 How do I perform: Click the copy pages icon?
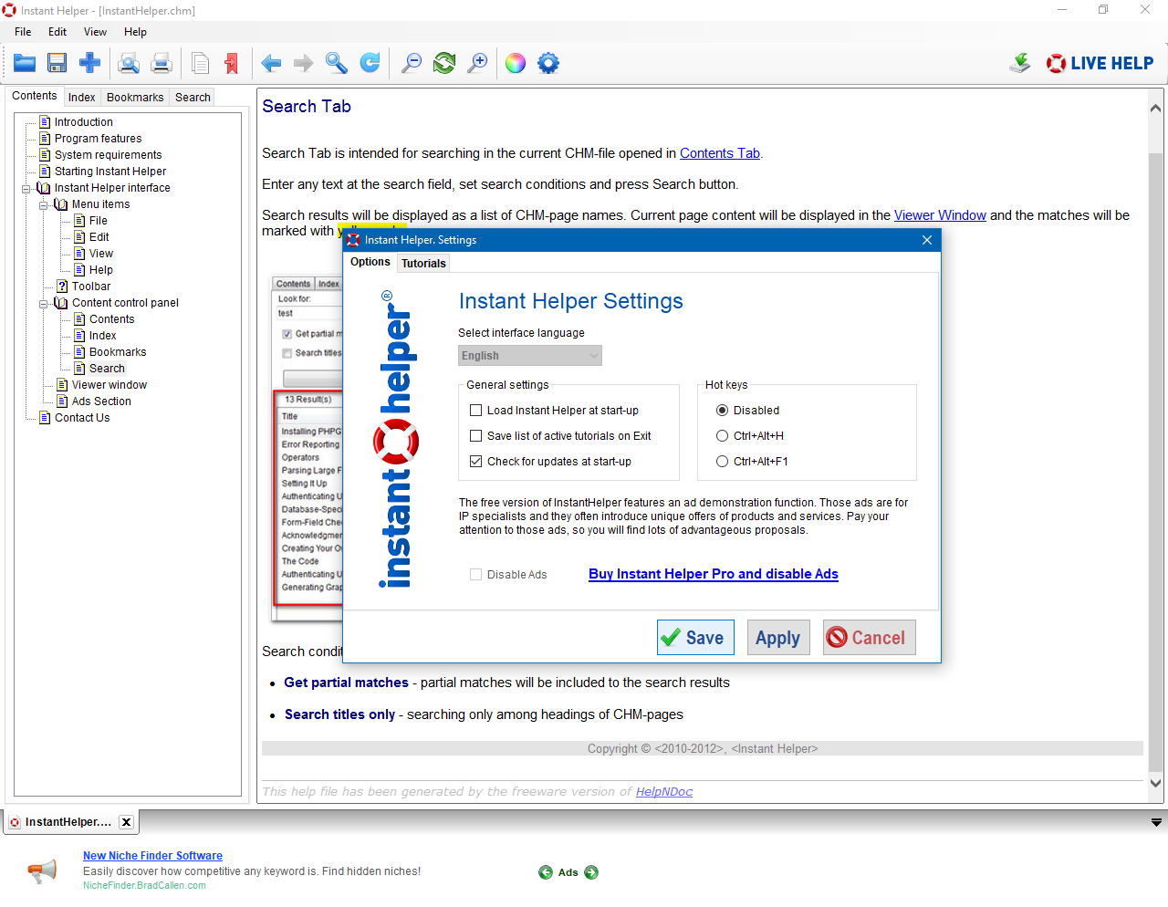point(201,63)
